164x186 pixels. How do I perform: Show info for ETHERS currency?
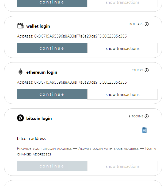click(x=147, y=70)
